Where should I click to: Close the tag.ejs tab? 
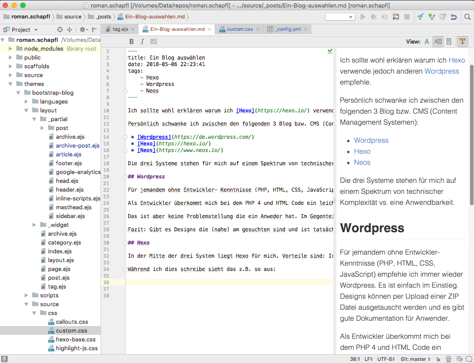[x=134, y=29]
